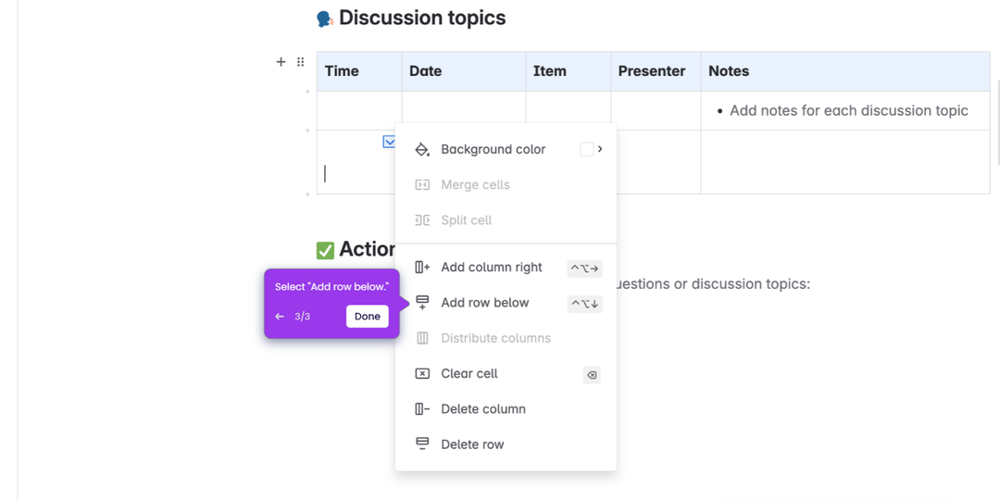The height and width of the screenshot is (500, 1000).
Task: Click the Add row below shortcut badge
Action: coord(585,305)
